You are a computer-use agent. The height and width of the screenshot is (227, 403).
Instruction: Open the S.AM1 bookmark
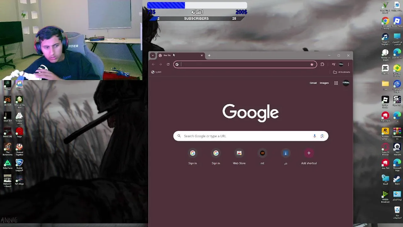(156, 72)
